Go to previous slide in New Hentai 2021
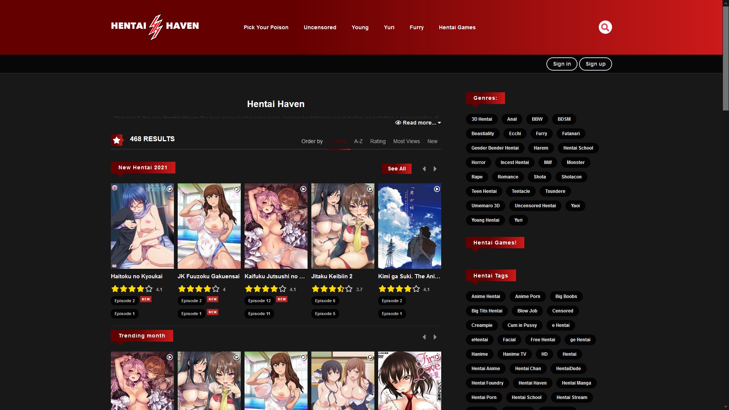Viewport: 729px width, 410px height. click(x=424, y=169)
